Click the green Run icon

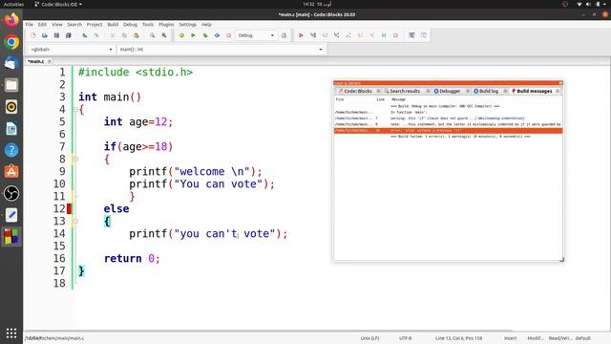tap(193, 35)
